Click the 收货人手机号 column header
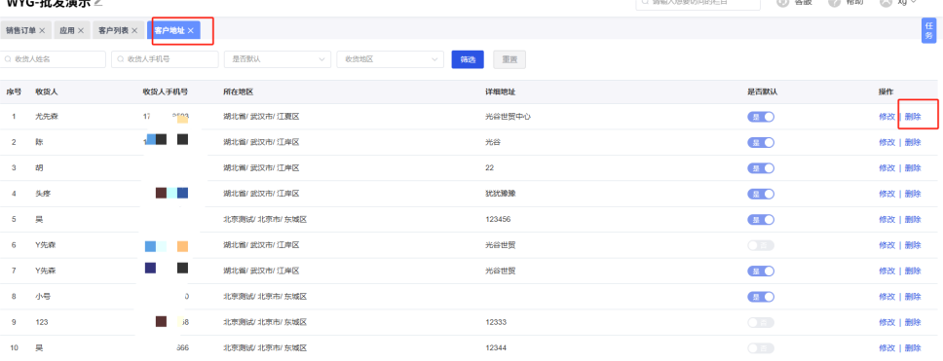943x361 pixels. point(166,92)
